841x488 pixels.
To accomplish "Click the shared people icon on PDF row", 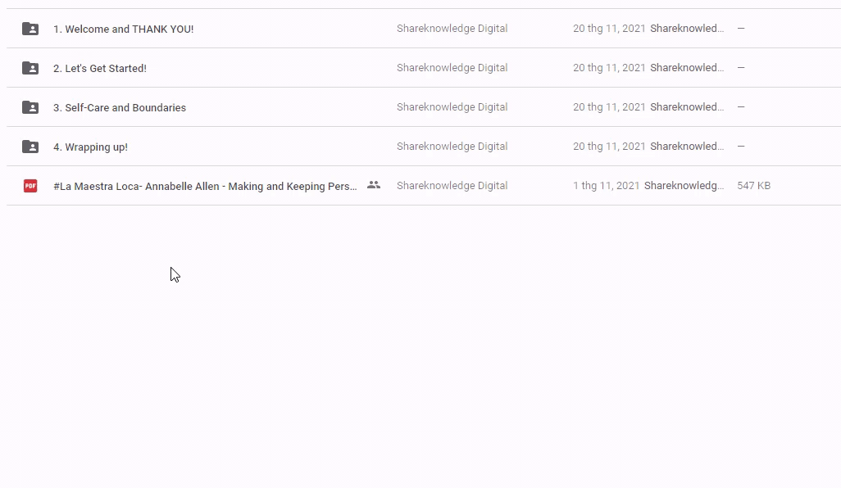I will 374,185.
